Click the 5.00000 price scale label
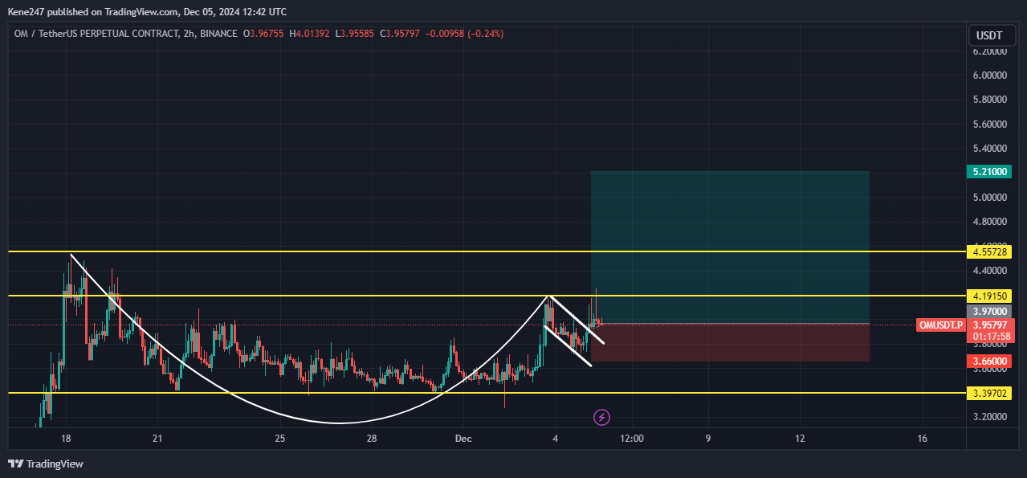1027x478 pixels. (x=988, y=198)
